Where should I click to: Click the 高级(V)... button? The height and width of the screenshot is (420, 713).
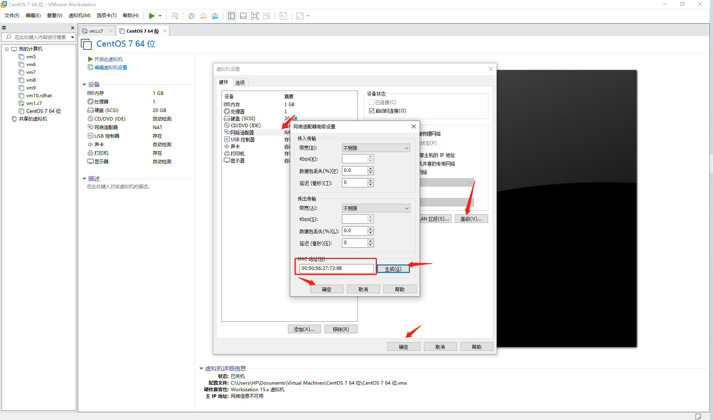pos(471,219)
